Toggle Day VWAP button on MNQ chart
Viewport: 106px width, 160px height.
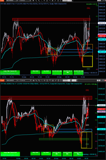pyautogui.click(x=46, y=154)
